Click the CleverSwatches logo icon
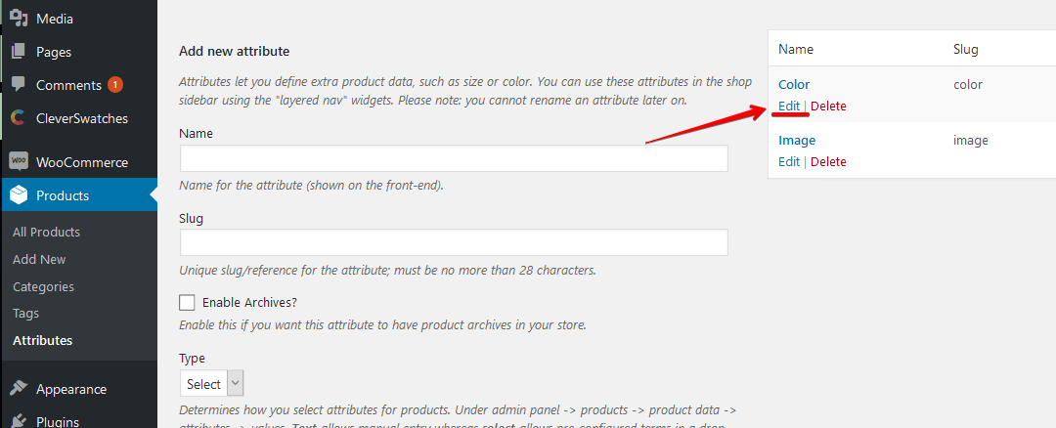This screenshot has width=1056, height=428. tap(19, 118)
